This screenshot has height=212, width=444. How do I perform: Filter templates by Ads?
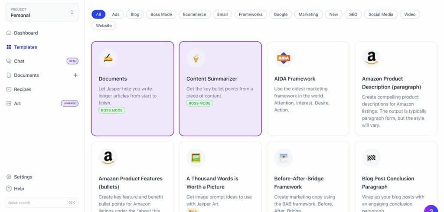coord(116,14)
